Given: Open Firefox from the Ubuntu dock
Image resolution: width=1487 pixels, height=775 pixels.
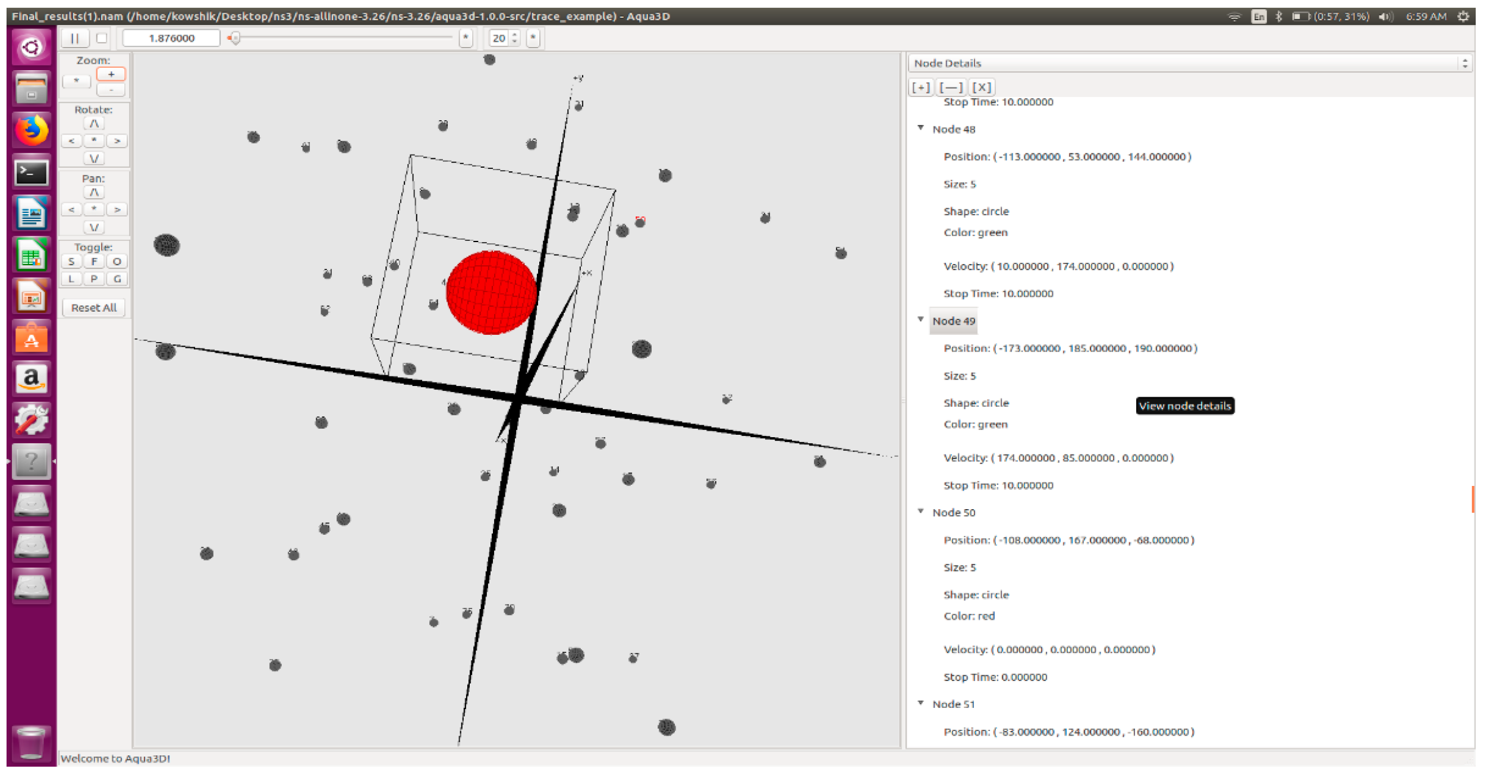Looking at the screenshot, I should click(x=32, y=130).
